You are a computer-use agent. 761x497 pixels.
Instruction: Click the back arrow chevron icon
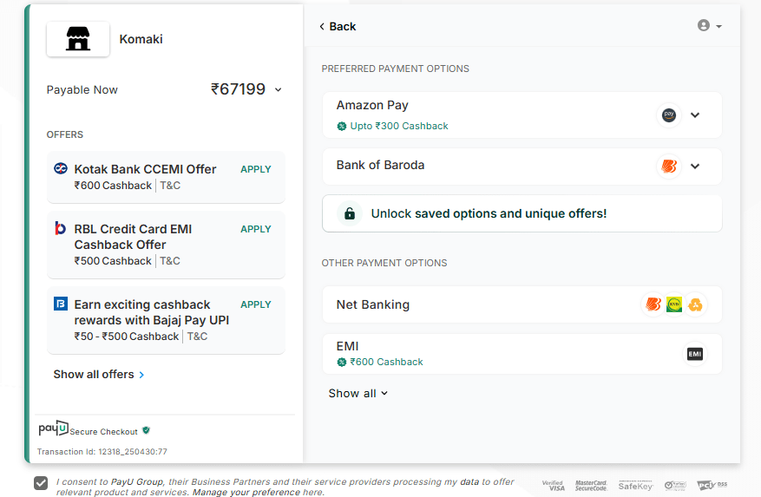pos(322,27)
